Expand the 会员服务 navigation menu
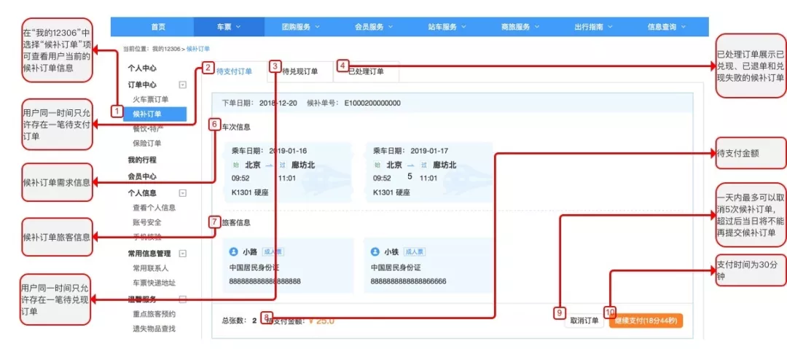 [373, 27]
